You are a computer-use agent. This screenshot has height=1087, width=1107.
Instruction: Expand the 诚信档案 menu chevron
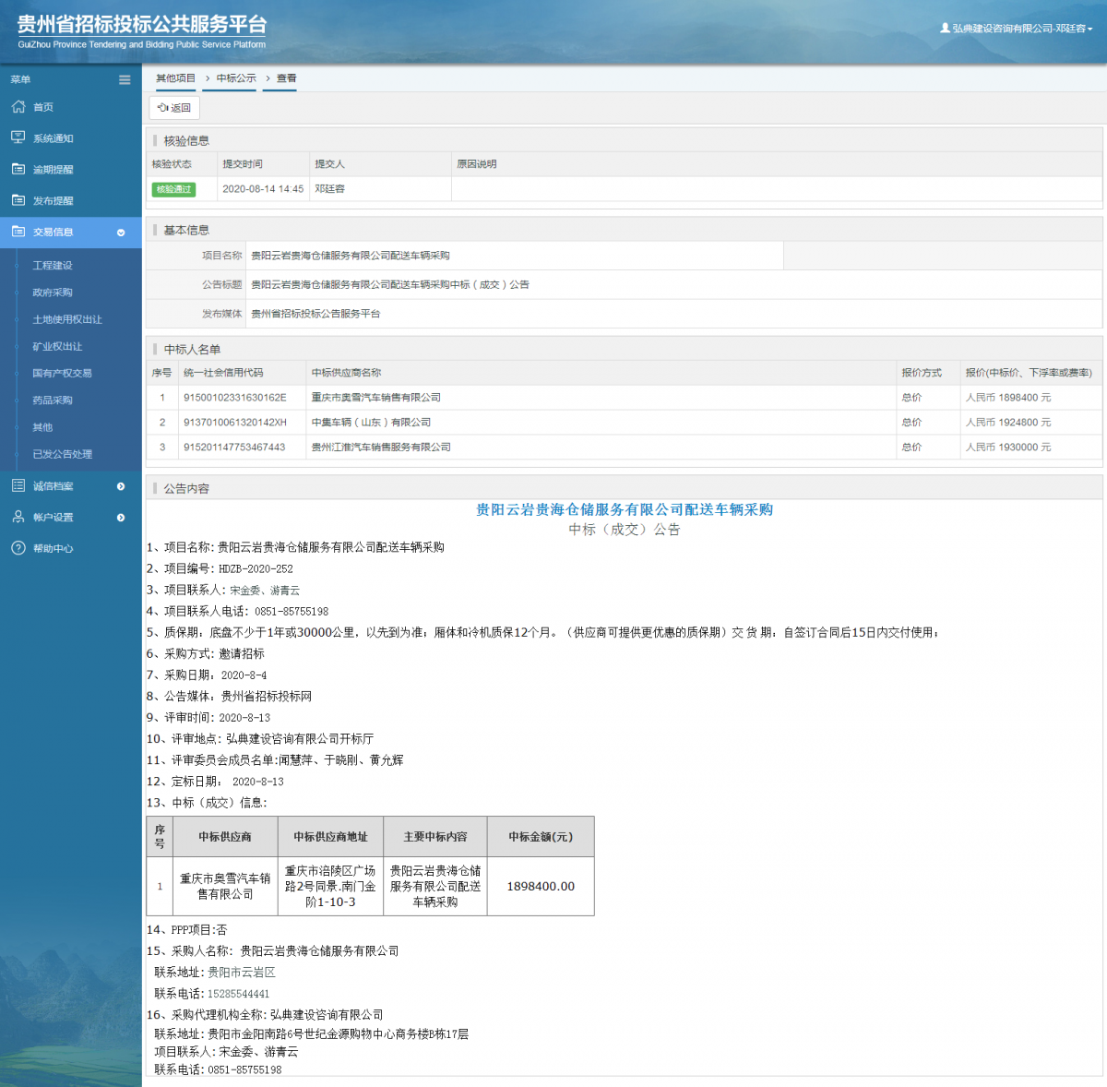click(x=121, y=486)
